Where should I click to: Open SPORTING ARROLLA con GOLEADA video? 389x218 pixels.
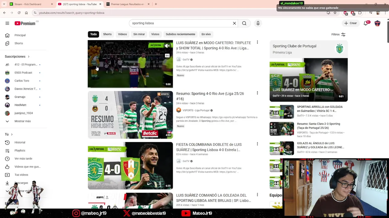click(x=320, y=109)
